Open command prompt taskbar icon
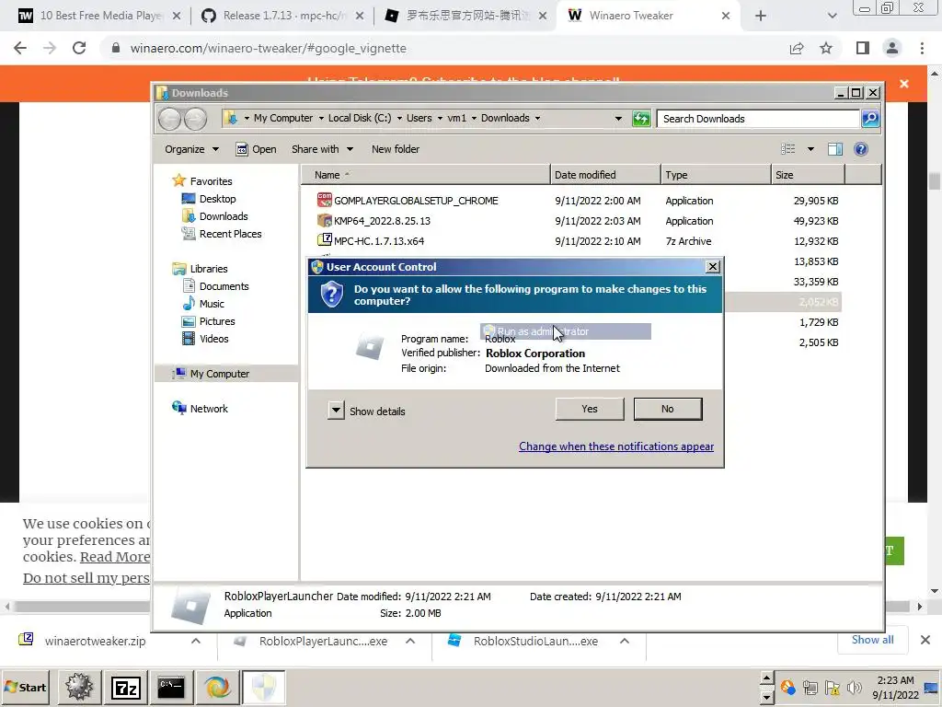The width and height of the screenshot is (942, 707). tap(171, 687)
